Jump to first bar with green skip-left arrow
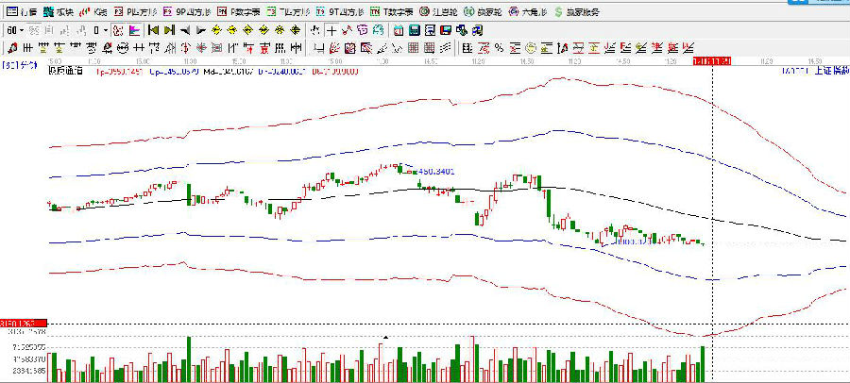 [153, 30]
